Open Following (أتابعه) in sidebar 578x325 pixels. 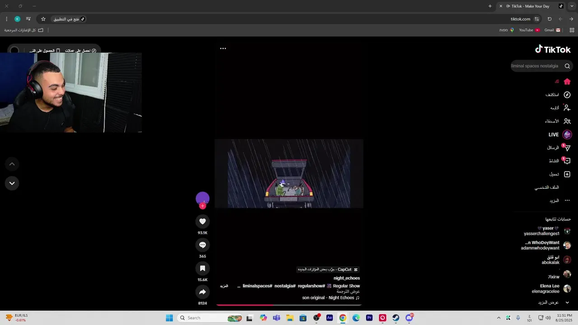coord(560,108)
